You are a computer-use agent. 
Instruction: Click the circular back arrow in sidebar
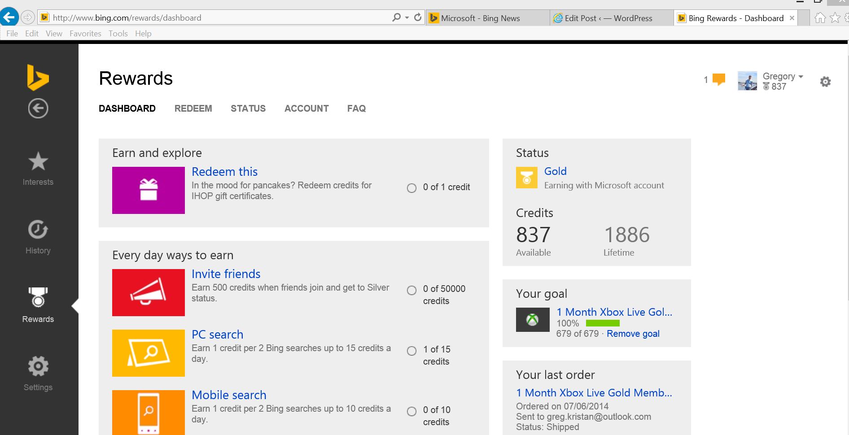pos(38,108)
